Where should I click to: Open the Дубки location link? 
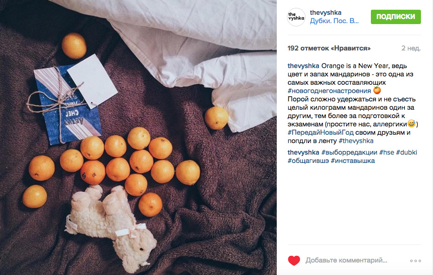pos(334,21)
